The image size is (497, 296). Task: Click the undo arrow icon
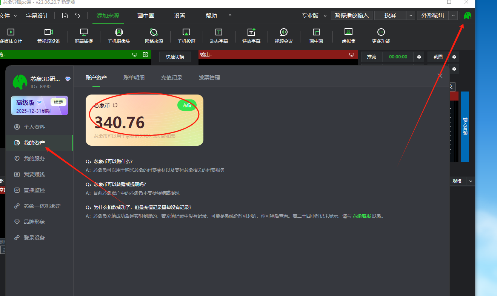[x=77, y=15]
